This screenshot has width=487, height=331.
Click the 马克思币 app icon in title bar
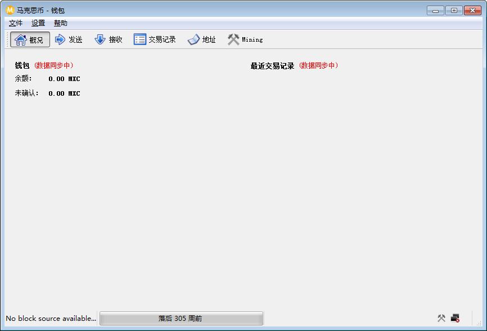tap(10, 10)
